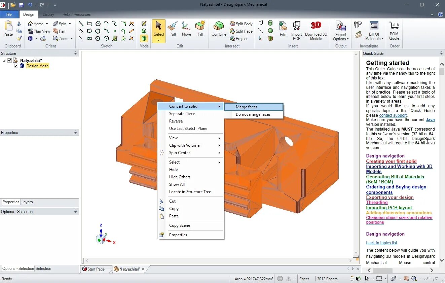Image resolution: width=445 pixels, height=283 pixels.
Task: Open the quick access toolbar customize arrow
Action: (x=55, y=5)
